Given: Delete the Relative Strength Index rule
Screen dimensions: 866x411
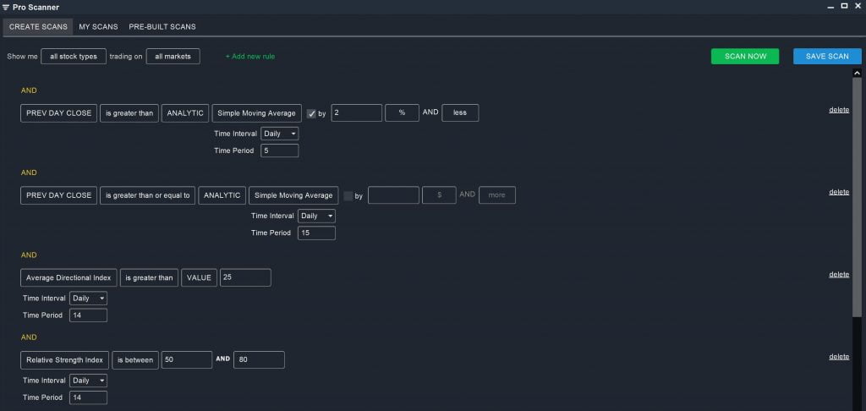Looking at the screenshot, I should point(839,357).
